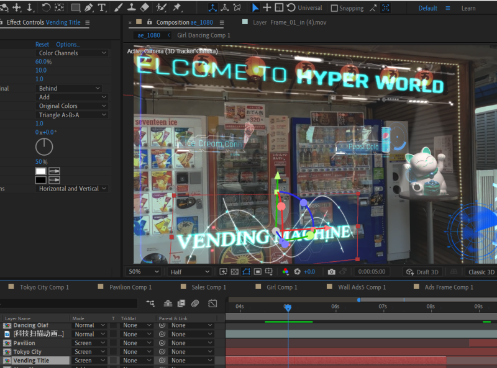Open the Show Channel color icon
497x368 pixels.
(285, 272)
